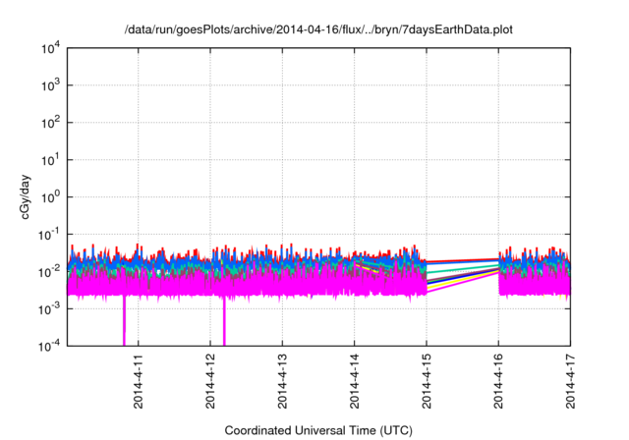Click the magenta dropout spike after 2014-4-12
The height and width of the screenshot is (440, 629).
point(224,321)
